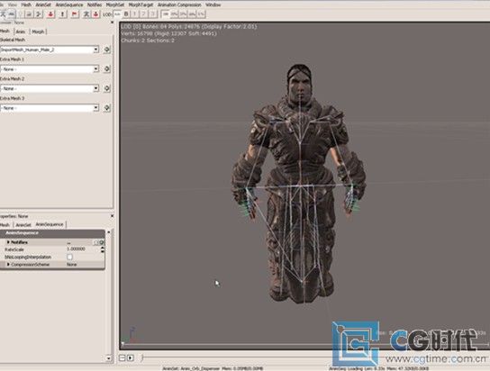This screenshot has height=371, width=490.
Task: Select LOD level 3 button
Action: [x=152, y=14]
